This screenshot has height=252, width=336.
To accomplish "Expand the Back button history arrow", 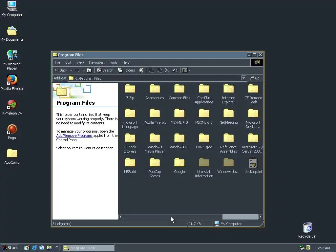I will (71, 70).
